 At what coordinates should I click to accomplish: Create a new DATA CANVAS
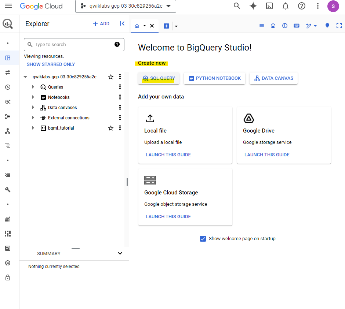click(273, 78)
